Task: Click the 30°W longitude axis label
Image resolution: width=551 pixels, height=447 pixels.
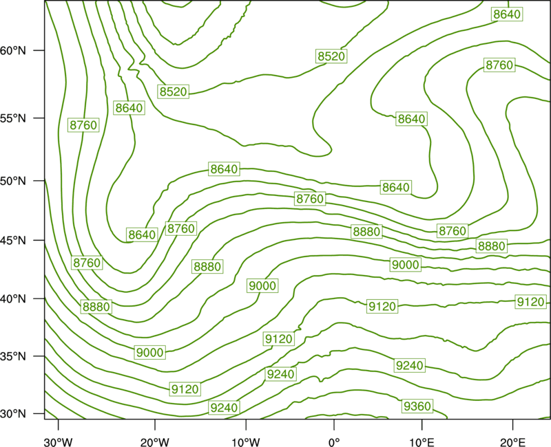Action: pos(59,442)
